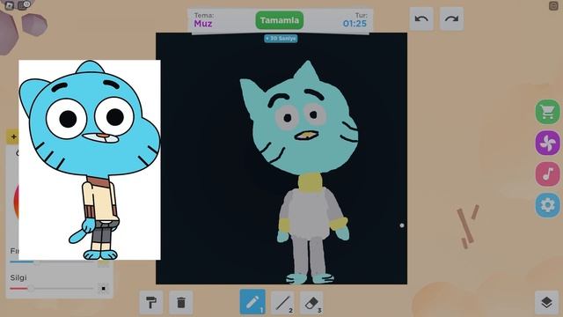Click the green Tamamla button
This screenshot has width=563, height=317.
280,20
